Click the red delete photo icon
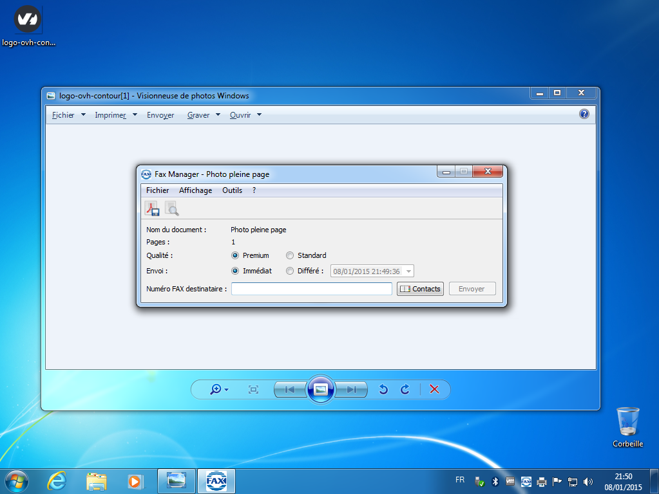Viewport: 659px width, 494px height. tap(434, 389)
